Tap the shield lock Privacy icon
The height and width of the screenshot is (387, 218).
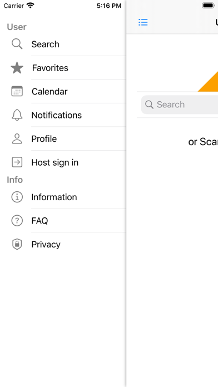17,244
